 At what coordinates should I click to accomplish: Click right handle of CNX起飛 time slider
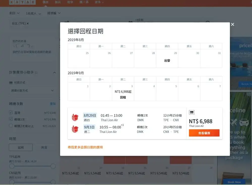(53, 182)
